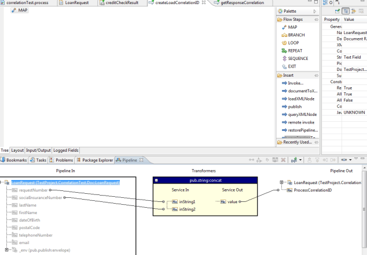The image size is (367, 255).
Task: Collapse the pub.string:concat transformer box
Action: coord(156,181)
